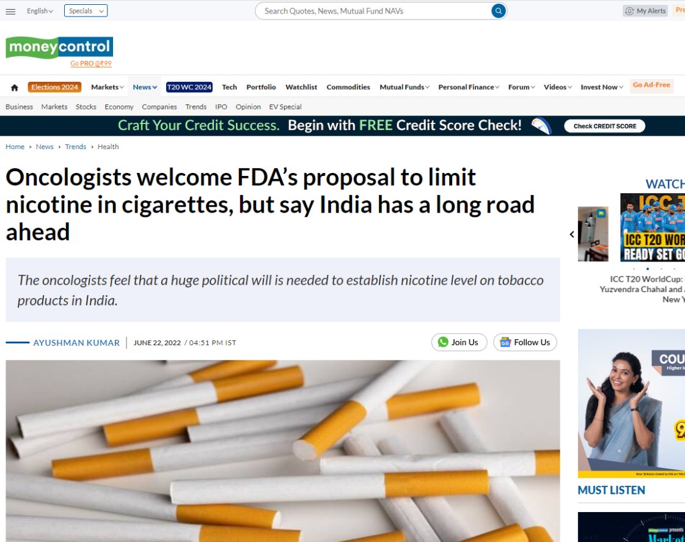
Task: Expand the English language dropdown
Action: [x=40, y=11]
